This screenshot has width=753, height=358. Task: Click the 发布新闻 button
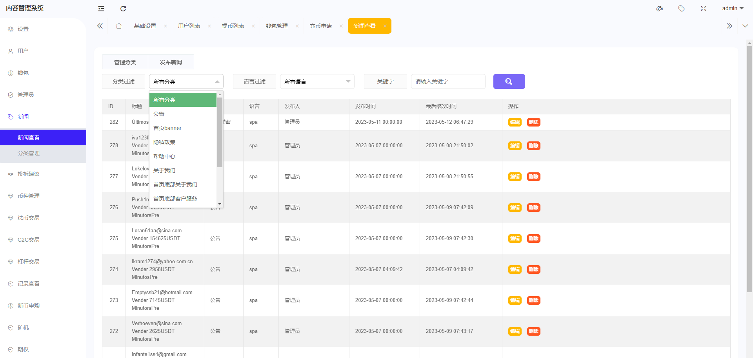pos(171,62)
